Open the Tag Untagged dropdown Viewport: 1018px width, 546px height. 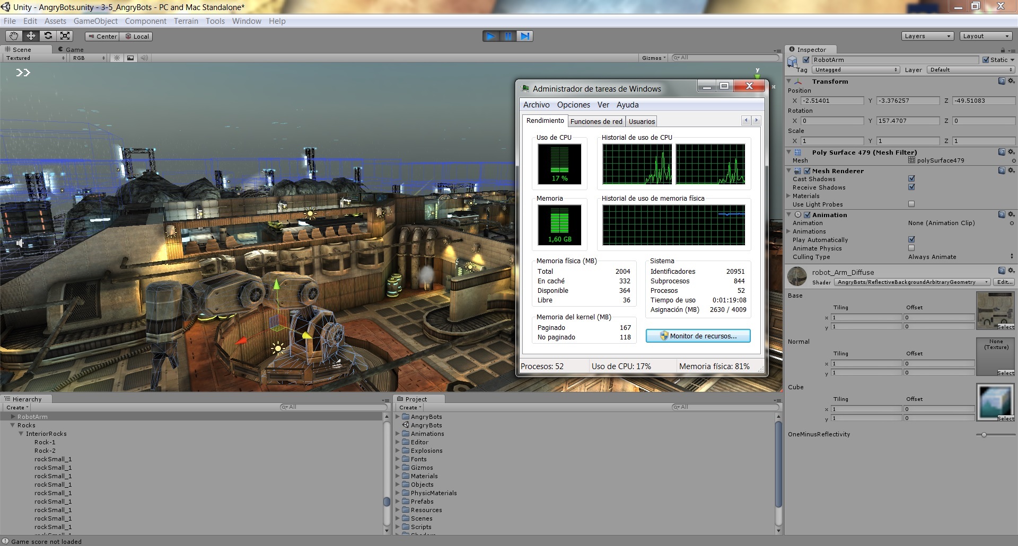(856, 70)
